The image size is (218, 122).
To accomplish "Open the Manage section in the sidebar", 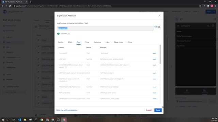I will point(10,80).
